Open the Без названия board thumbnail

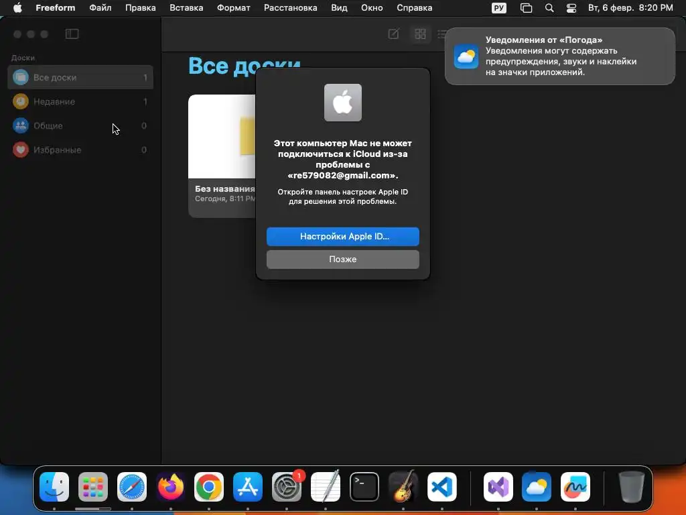pos(222,137)
